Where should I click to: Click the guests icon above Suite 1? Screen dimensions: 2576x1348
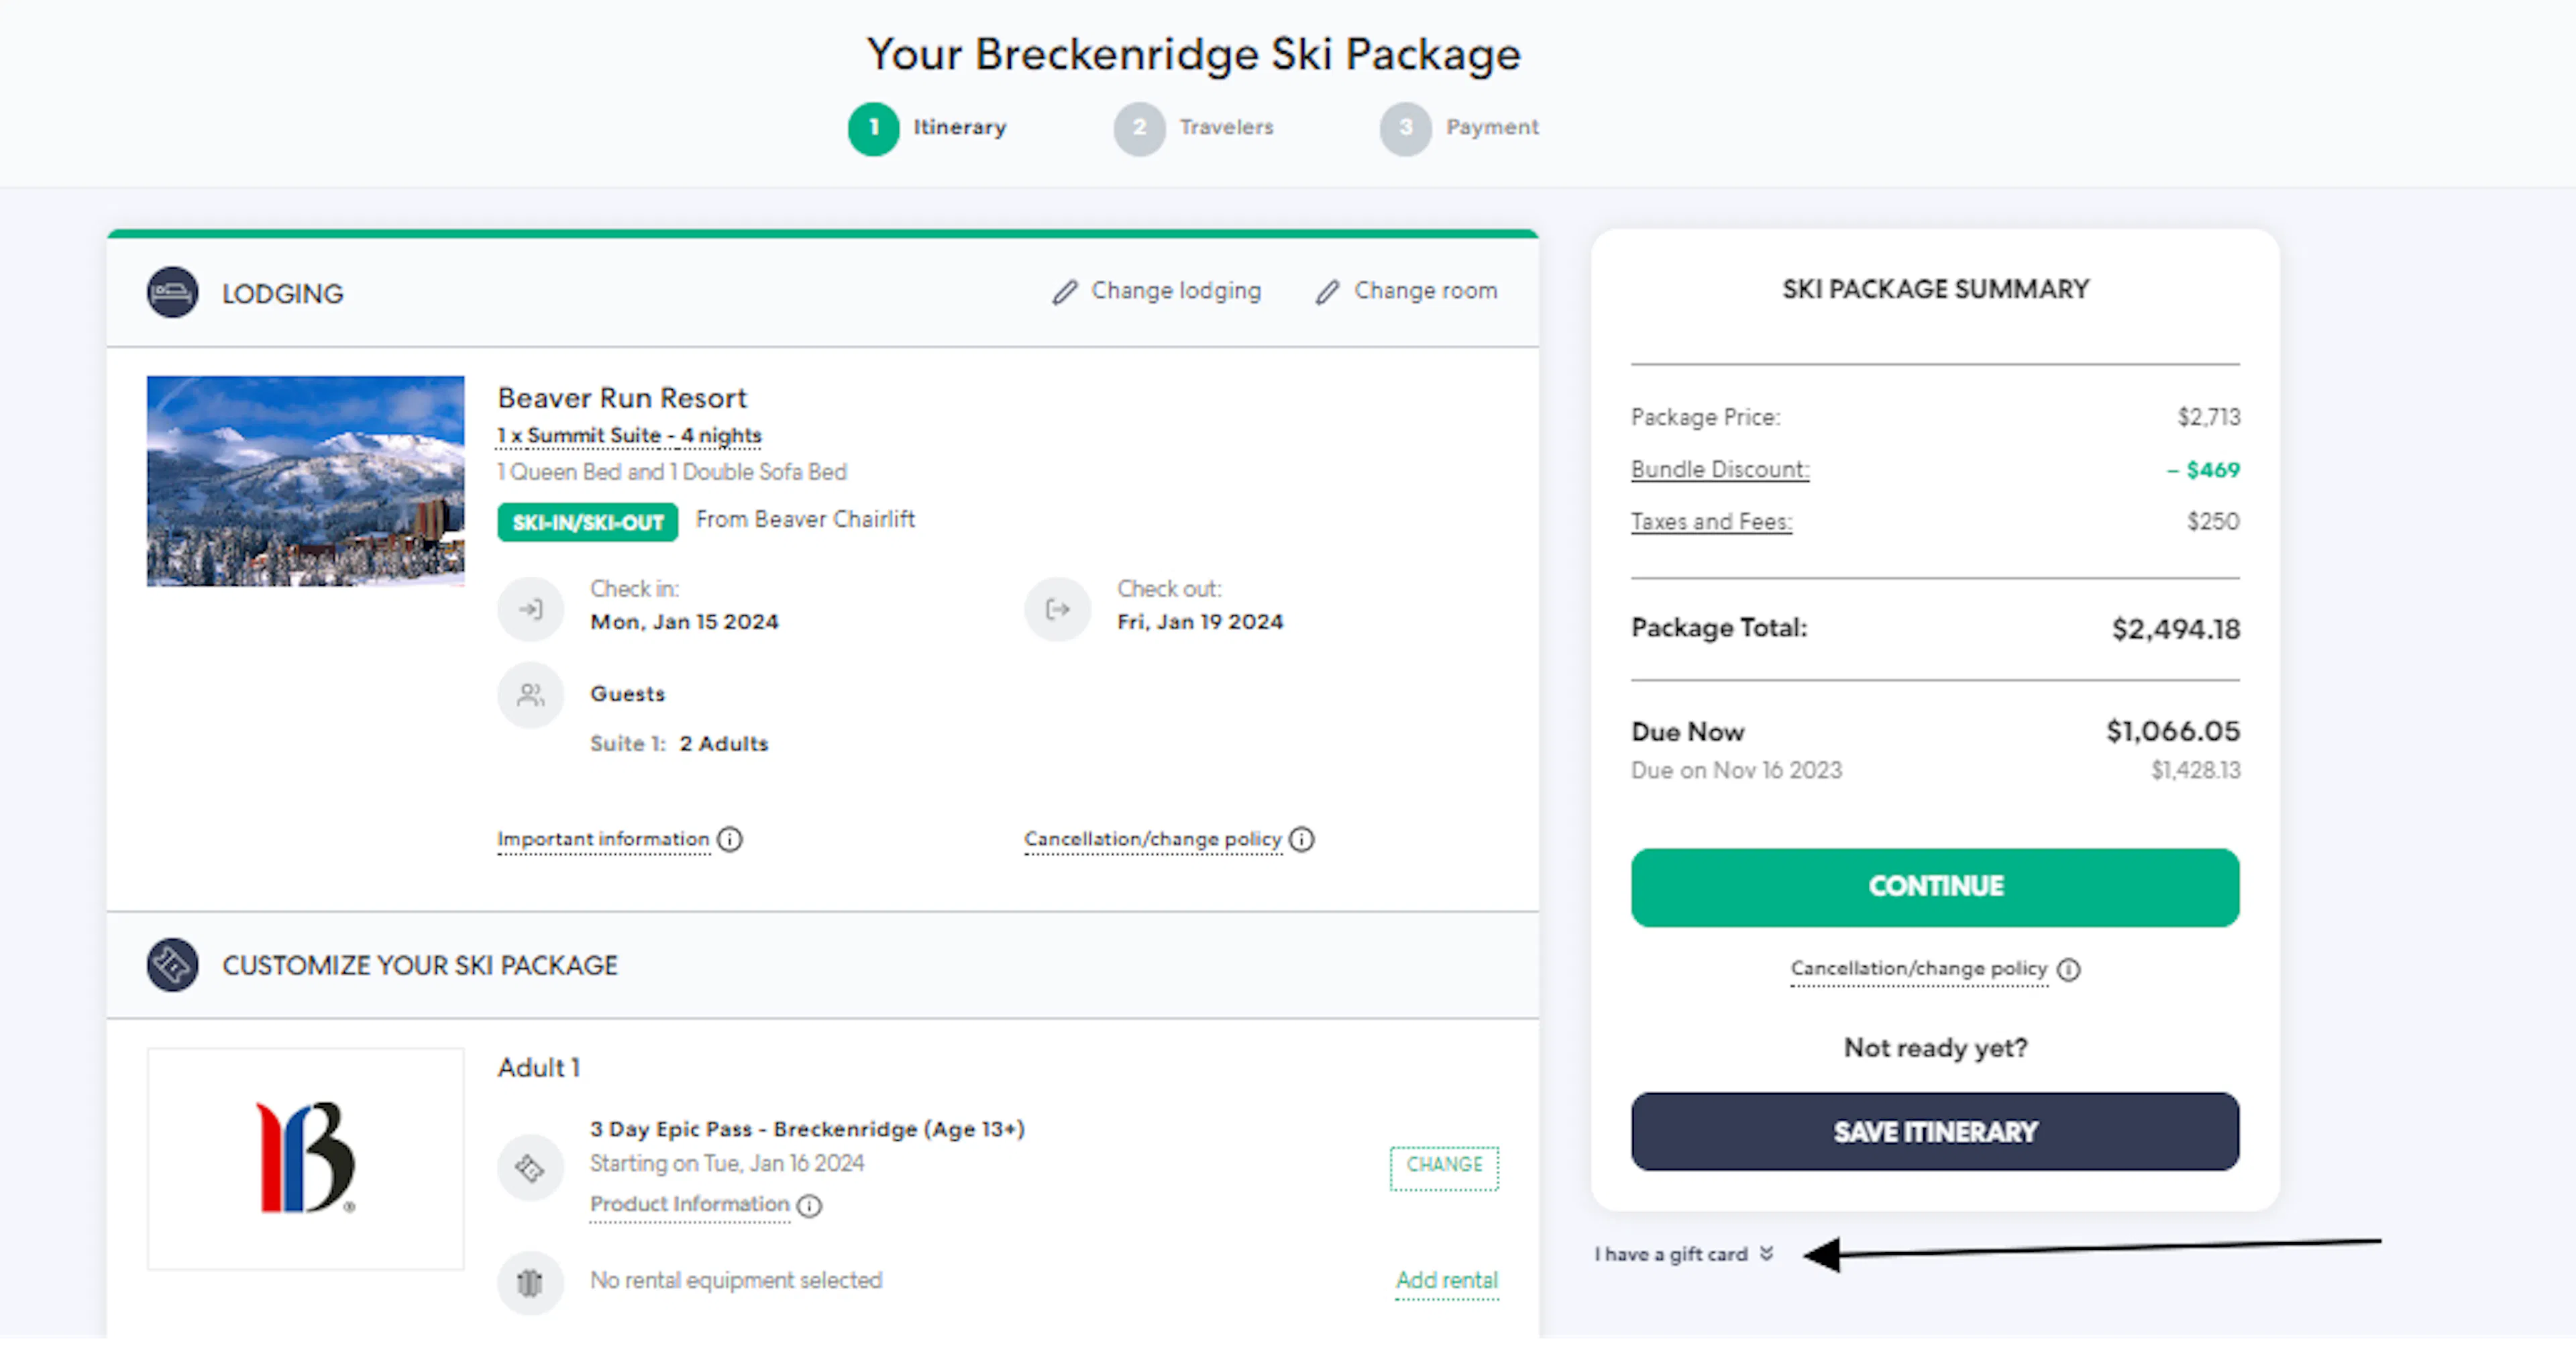click(x=531, y=696)
